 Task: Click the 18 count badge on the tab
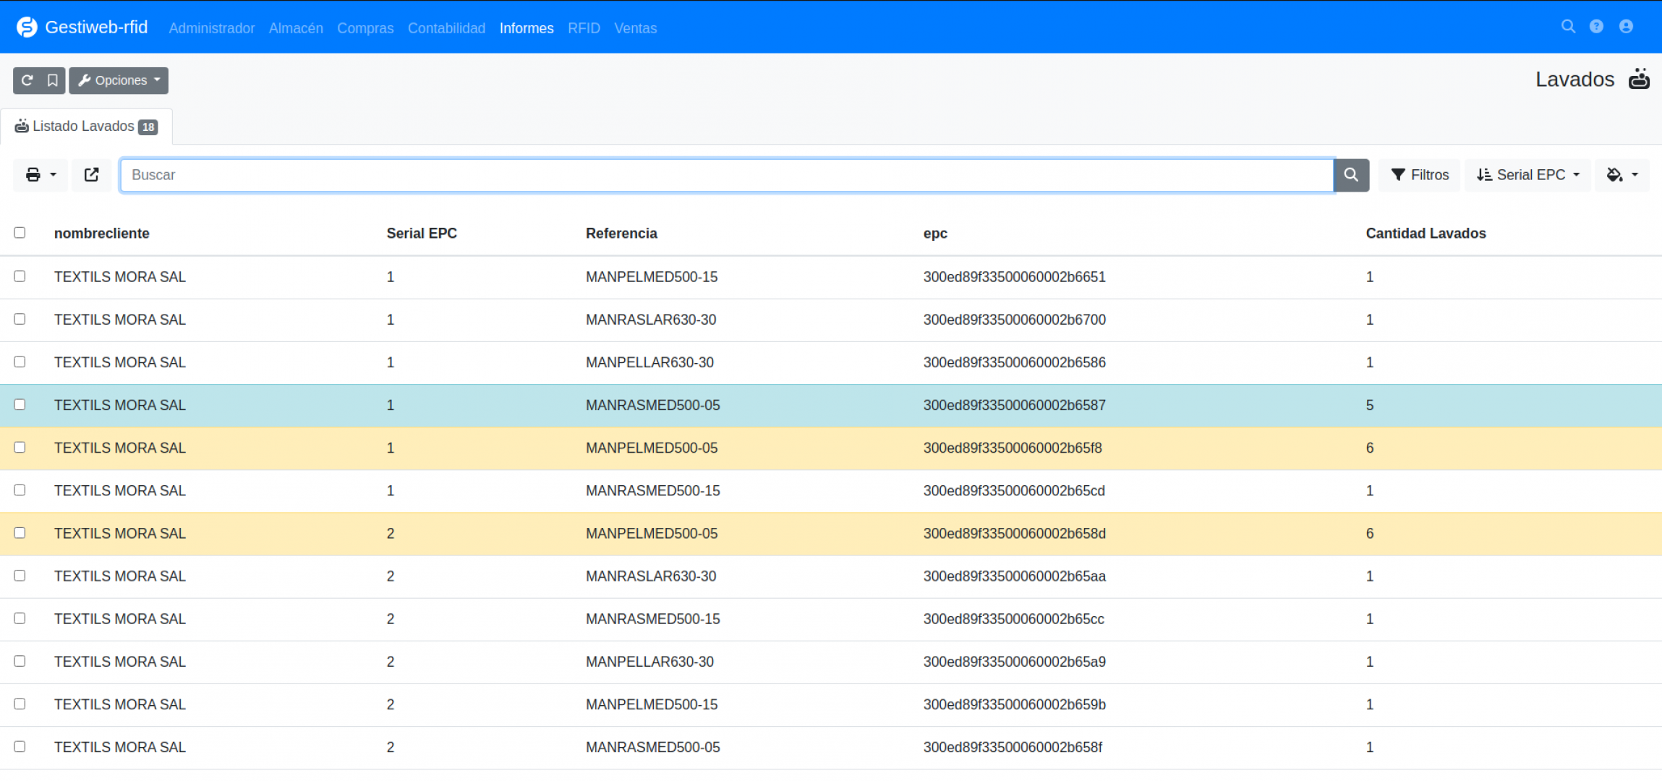[x=148, y=127]
